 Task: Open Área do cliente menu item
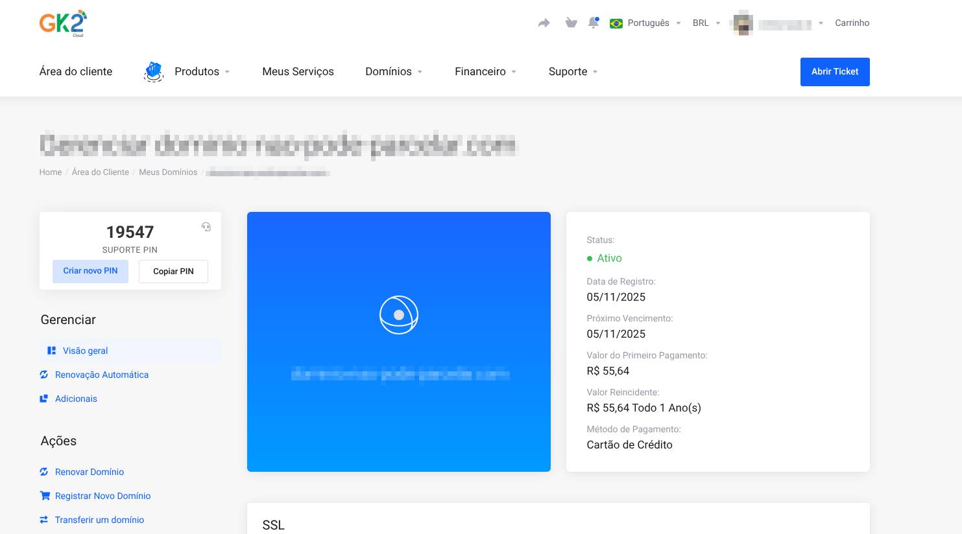pos(76,71)
